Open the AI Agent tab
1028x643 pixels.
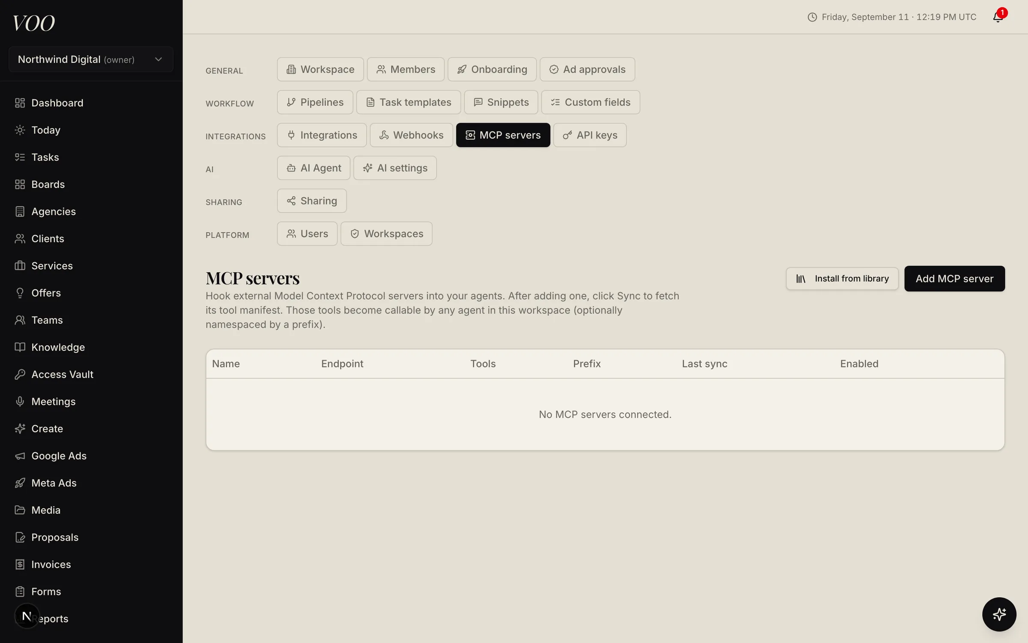[x=314, y=168]
